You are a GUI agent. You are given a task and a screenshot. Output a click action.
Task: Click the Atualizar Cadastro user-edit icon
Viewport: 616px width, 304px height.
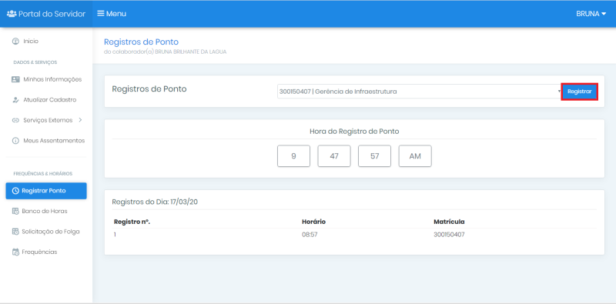click(x=15, y=100)
